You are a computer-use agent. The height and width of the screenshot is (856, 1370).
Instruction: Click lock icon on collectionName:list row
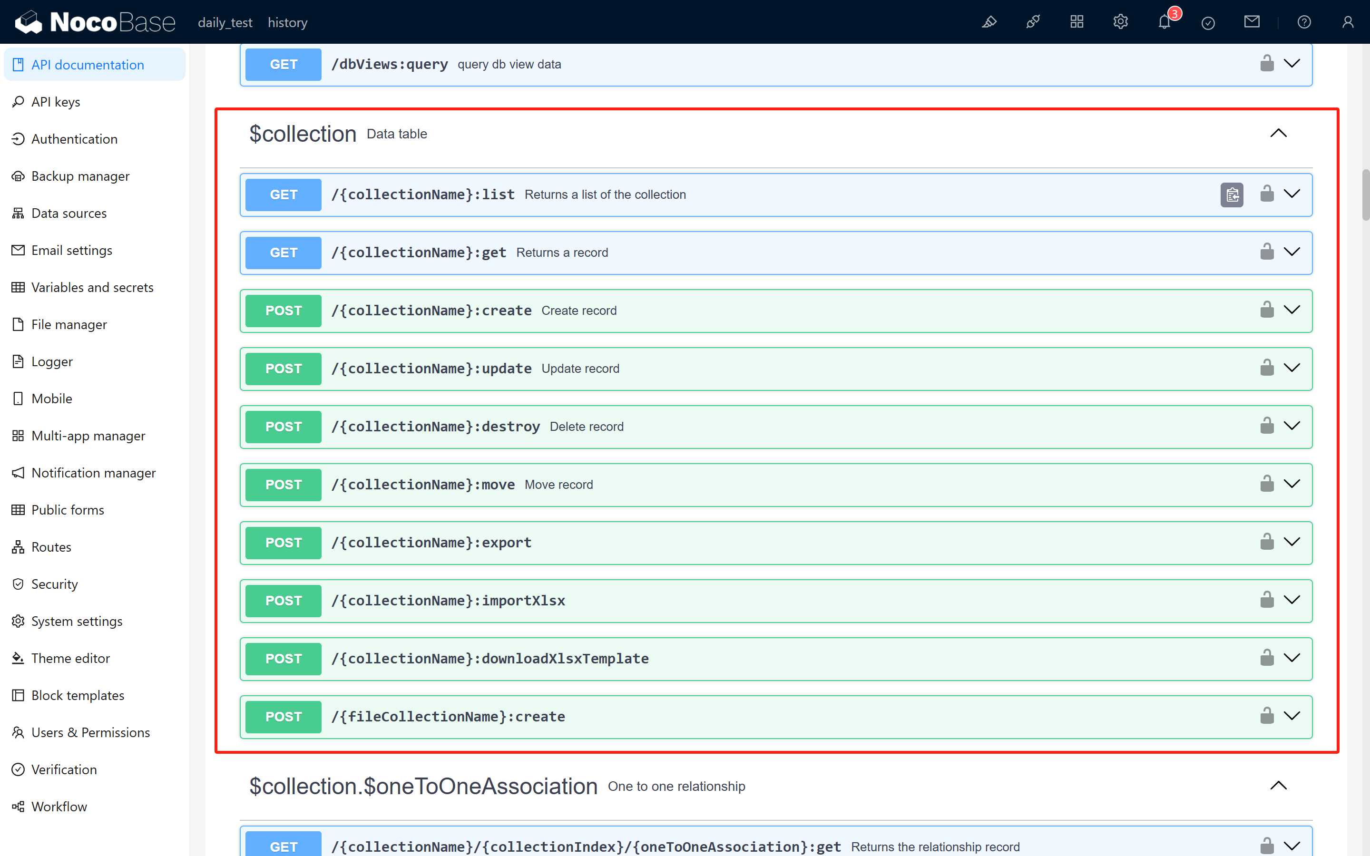pos(1267,194)
